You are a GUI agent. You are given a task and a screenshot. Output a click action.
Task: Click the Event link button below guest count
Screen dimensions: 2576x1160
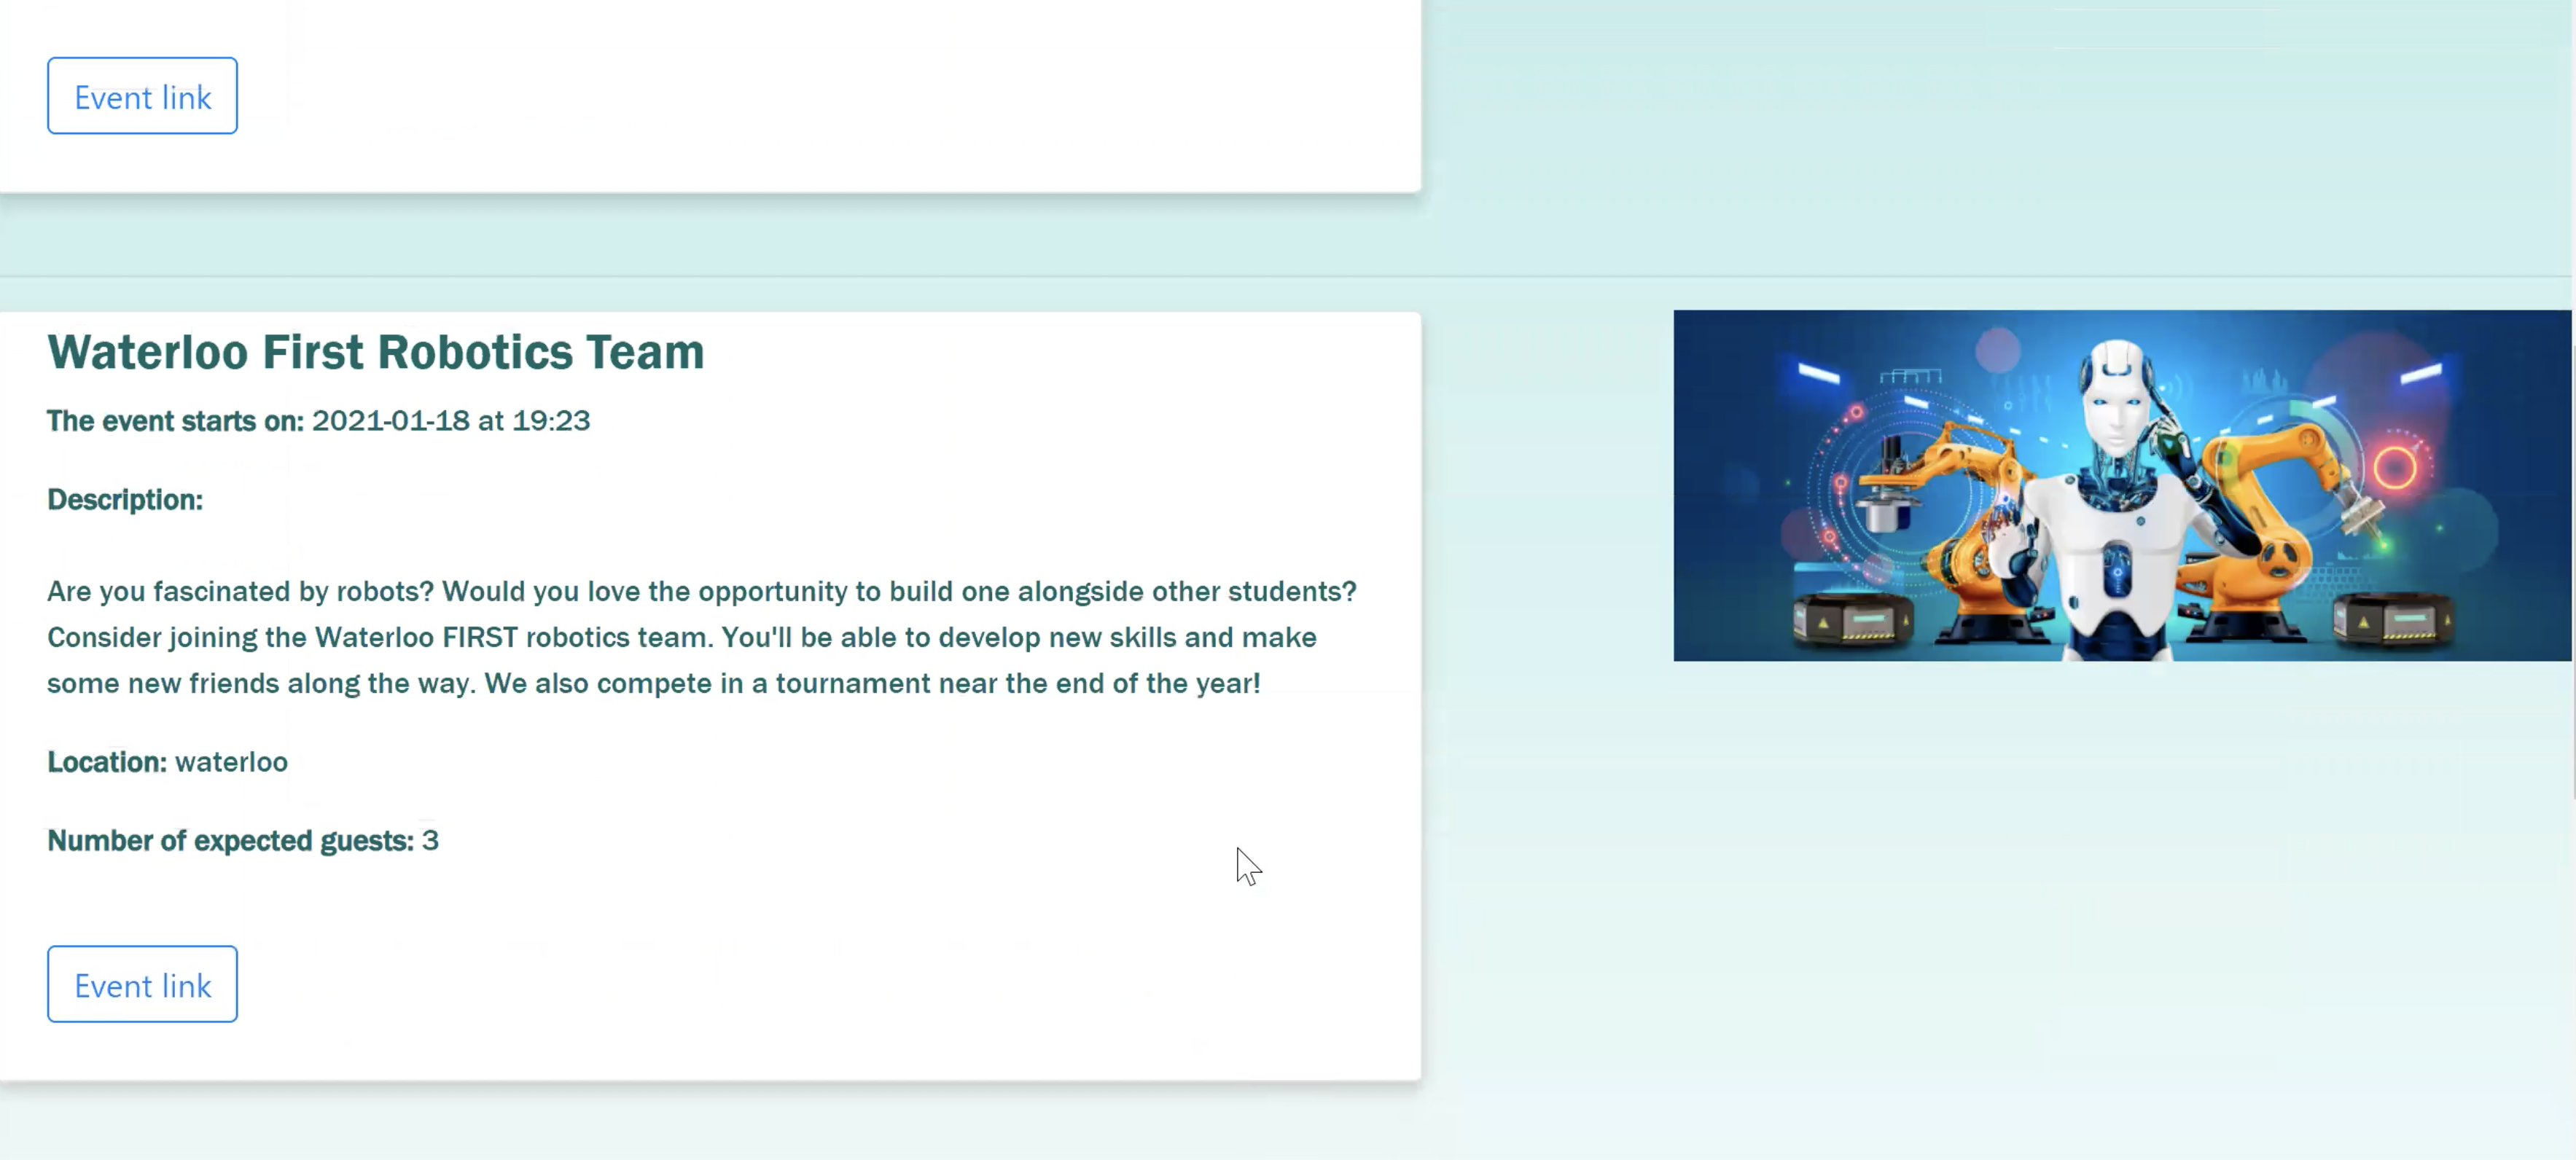[142, 984]
